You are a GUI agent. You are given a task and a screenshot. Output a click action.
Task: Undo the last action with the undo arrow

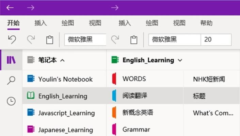click(x=12, y=39)
